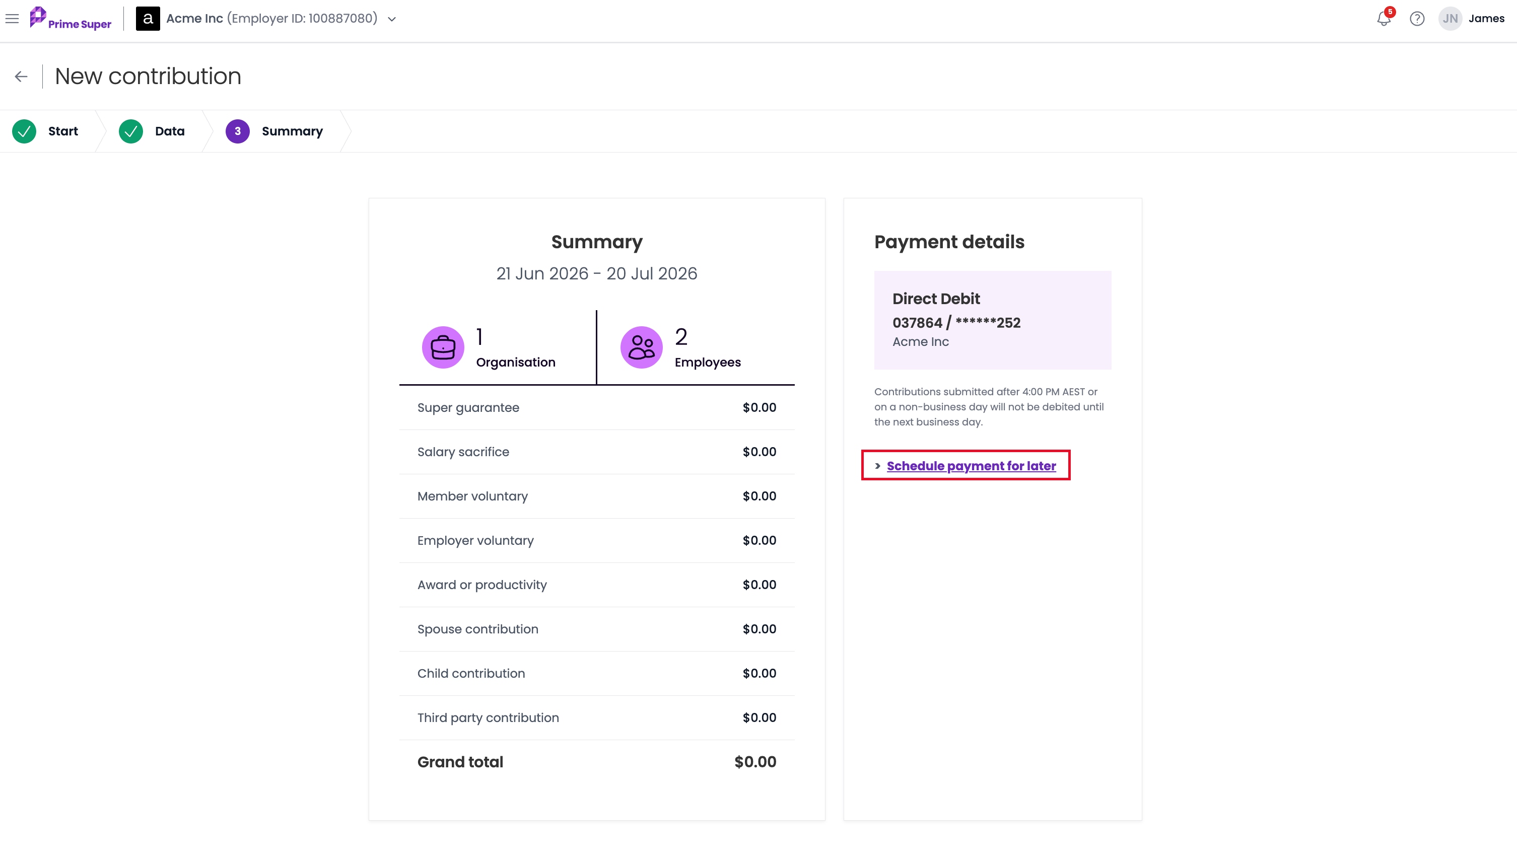
Task: Click the Member voluntary row label
Action: 472,496
